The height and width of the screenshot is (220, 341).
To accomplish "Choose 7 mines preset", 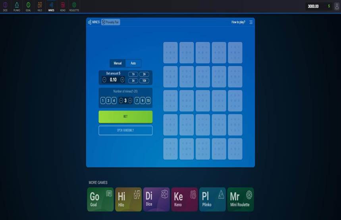I will (137, 101).
